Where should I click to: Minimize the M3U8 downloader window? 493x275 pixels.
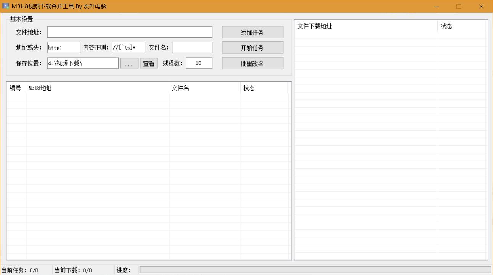437,6
